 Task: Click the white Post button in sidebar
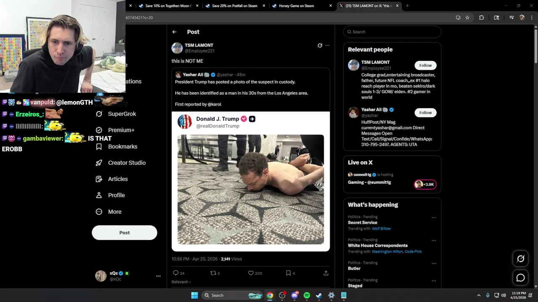click(x=124, y=233)
